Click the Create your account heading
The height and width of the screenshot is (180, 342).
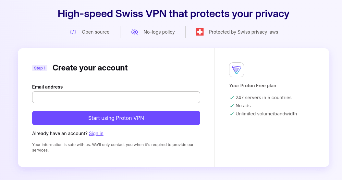pos(90,68)
